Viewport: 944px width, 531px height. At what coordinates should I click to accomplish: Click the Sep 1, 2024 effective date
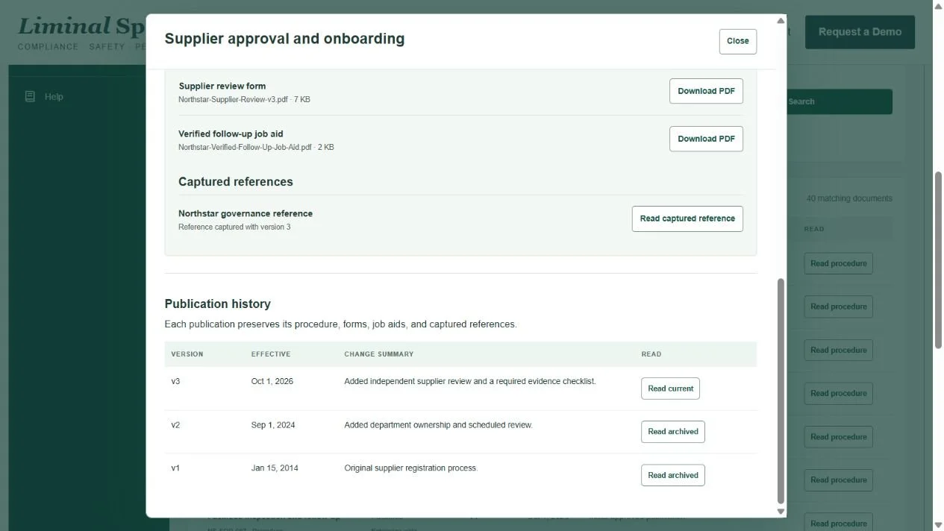pos(273,425)
